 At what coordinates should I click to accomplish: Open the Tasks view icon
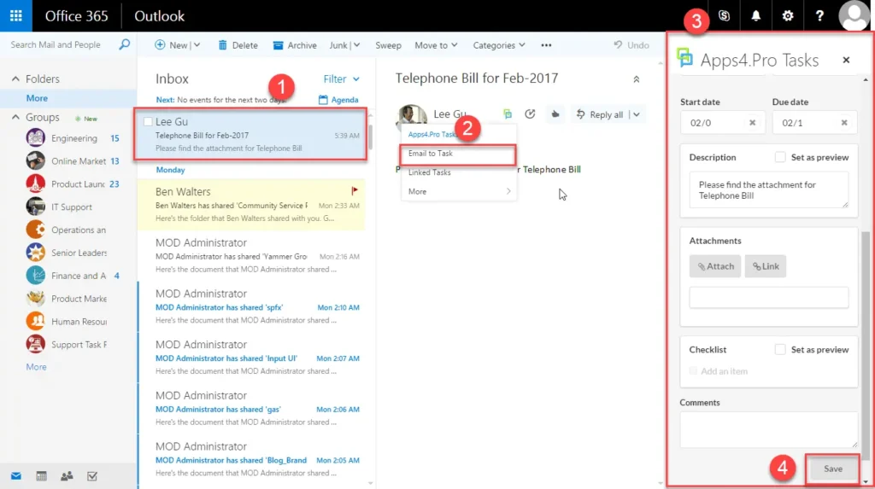(x=91, y=475)
